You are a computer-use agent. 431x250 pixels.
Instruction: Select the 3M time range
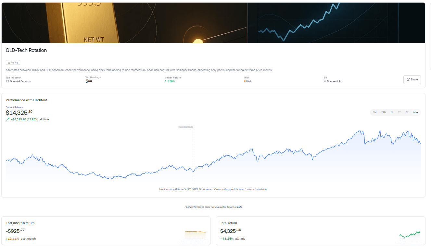(374, 112)
